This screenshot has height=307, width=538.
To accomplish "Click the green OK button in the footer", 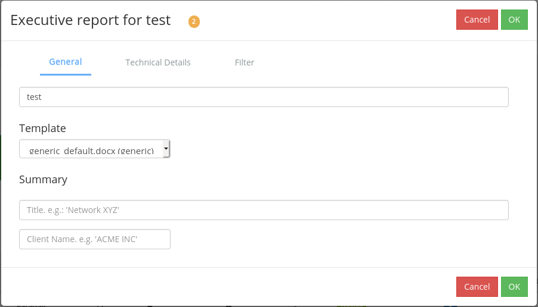I will click(514, 287).
